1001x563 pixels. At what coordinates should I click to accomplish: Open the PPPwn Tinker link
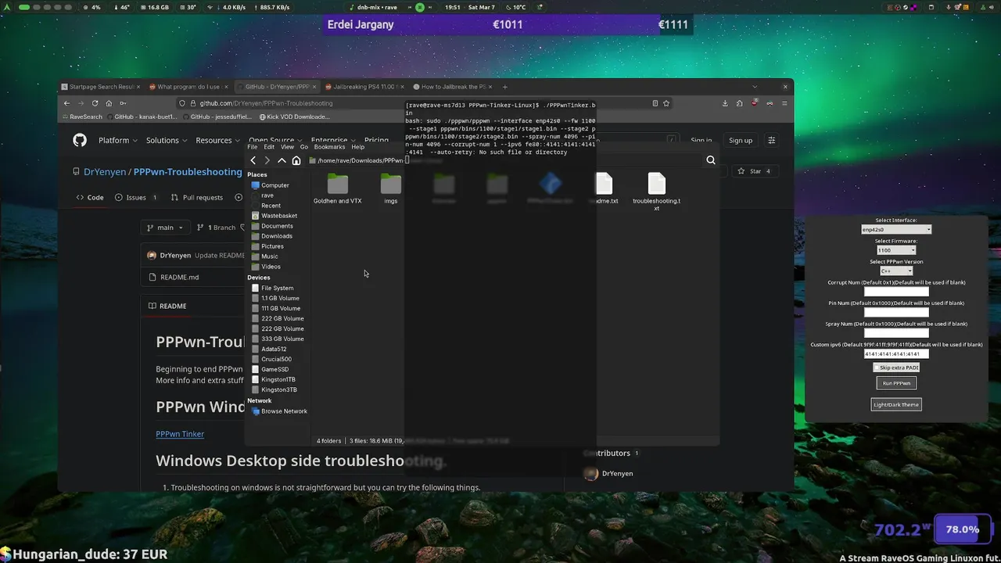pos(180,434)
